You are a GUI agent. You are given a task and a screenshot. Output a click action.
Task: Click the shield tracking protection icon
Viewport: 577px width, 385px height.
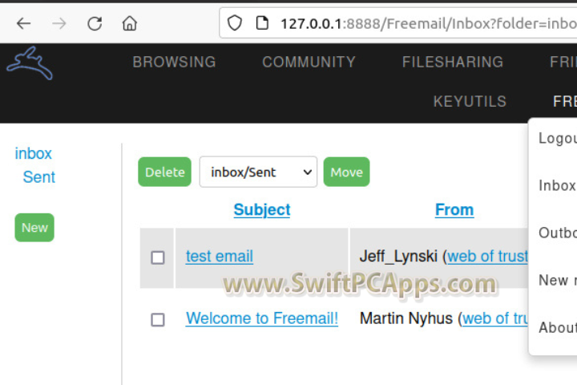coord(235,23)
